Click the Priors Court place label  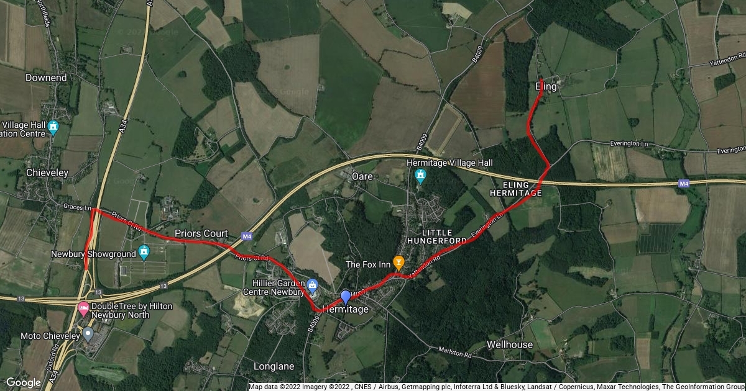(x=201, y=234)
